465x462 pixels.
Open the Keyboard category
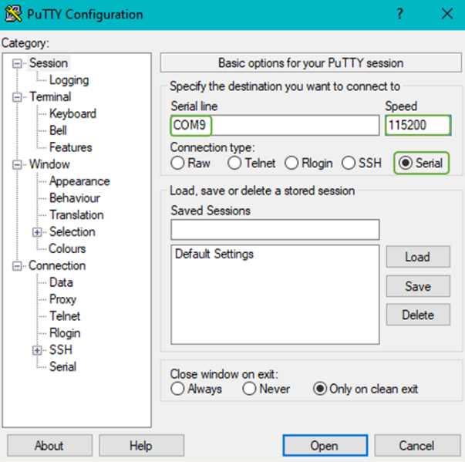coord(72,113)
